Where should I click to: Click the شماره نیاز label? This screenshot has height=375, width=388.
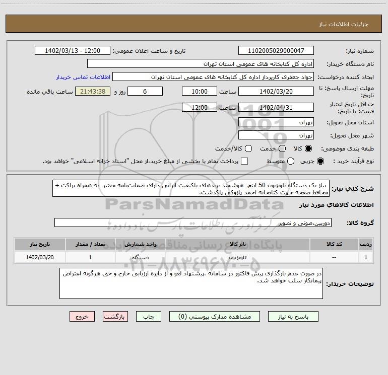[x=360, y=51]
